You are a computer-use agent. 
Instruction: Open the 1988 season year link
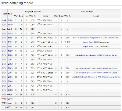[x=10, y=20]
